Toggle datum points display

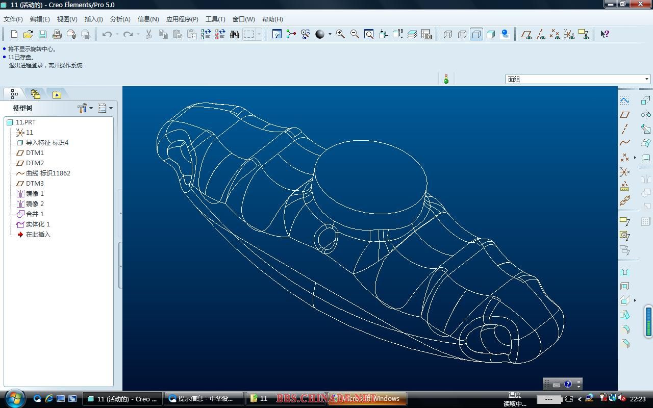click(555, 34)
